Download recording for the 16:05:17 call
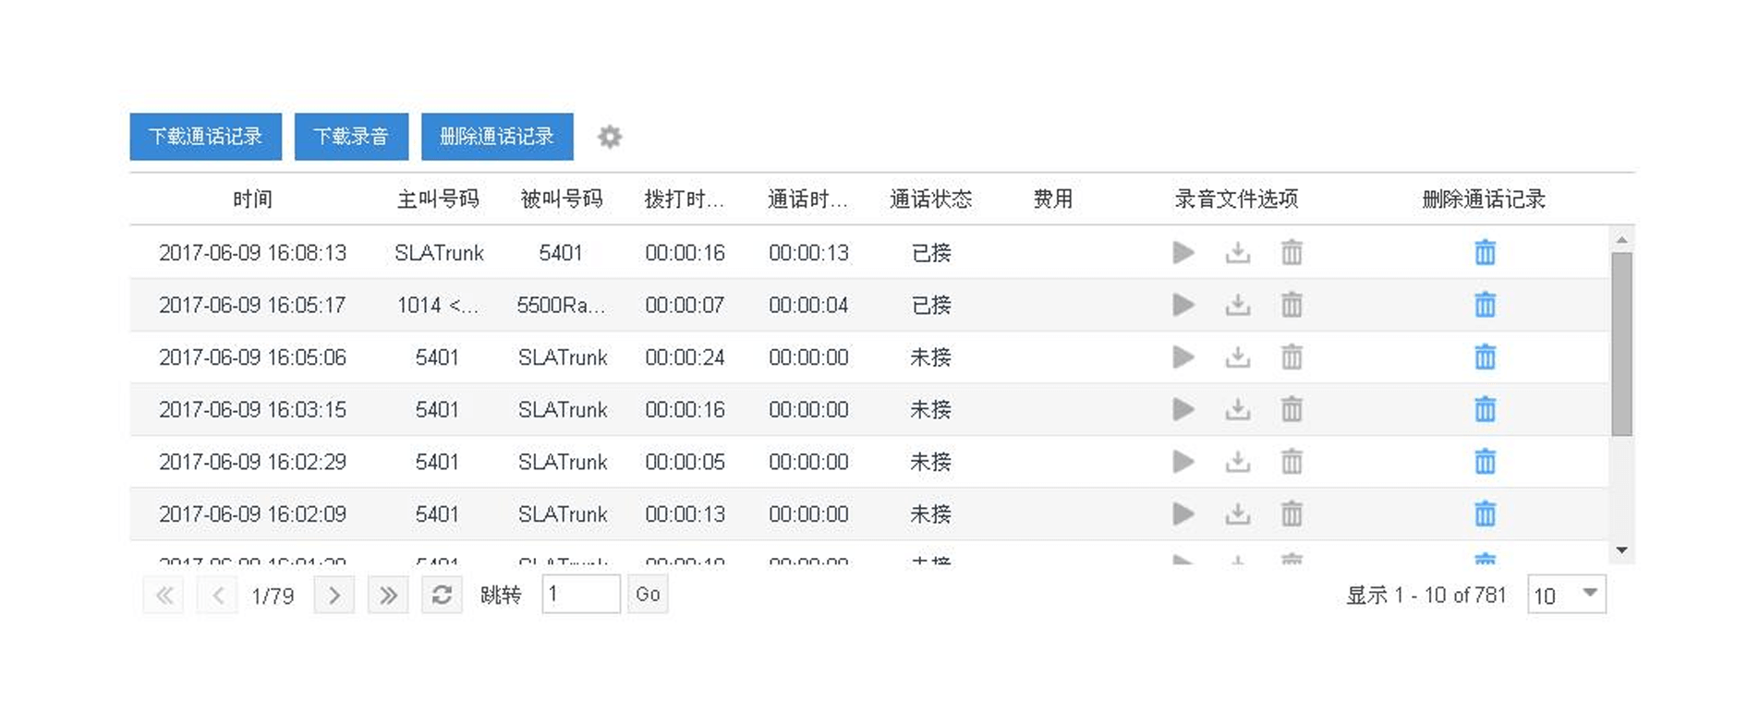The image size is (1747, 713). tap(1238, 305)
